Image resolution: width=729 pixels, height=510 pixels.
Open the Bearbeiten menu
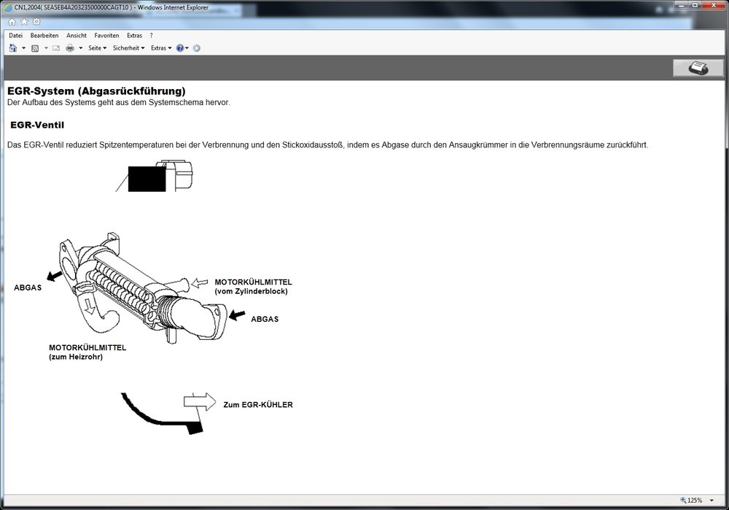click(x=44, y=35)
